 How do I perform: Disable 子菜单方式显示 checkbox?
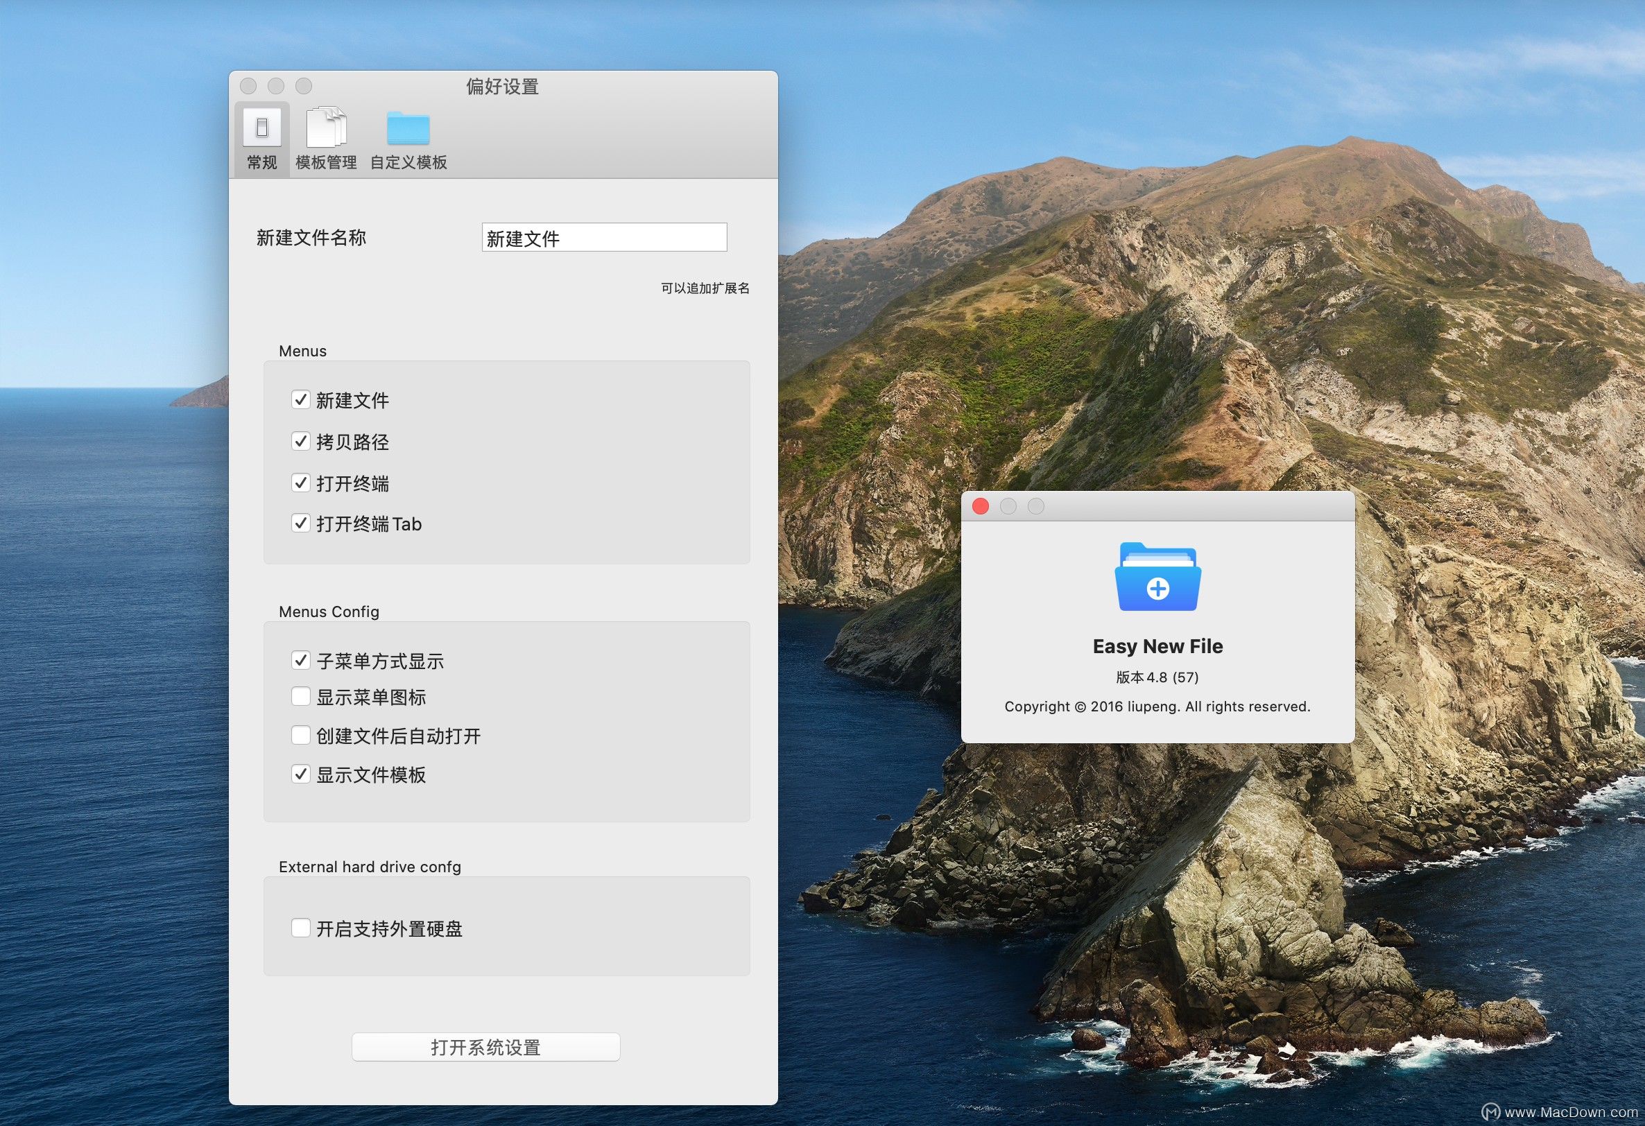coord(301,660)
